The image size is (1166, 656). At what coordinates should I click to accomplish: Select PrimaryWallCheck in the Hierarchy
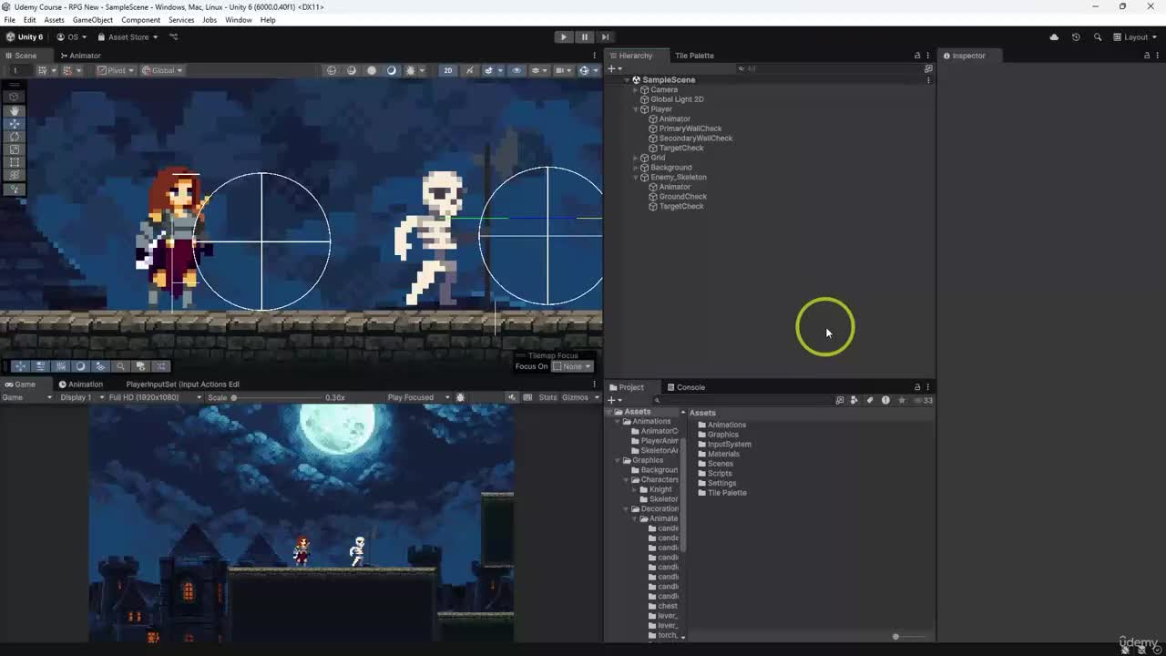pyautogui.click(x=690, y=128)
